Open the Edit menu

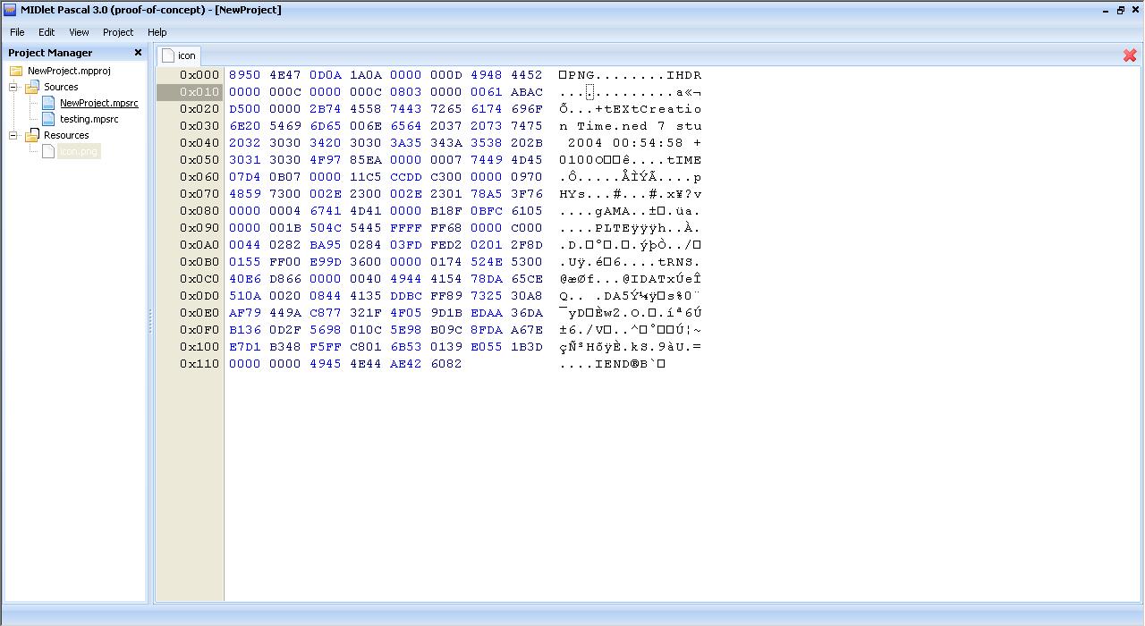47,32
